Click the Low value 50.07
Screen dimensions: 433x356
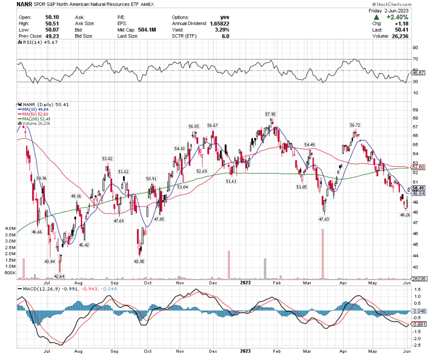[52, 30]
